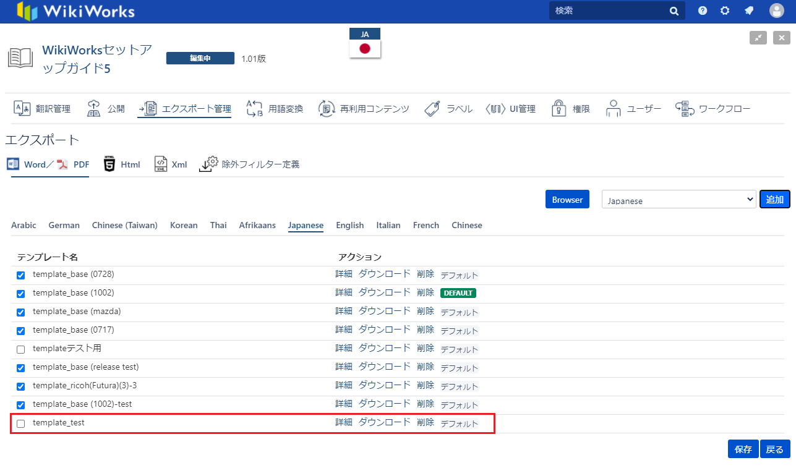Viewport: 796px width, 468px height.
Task: Click ダウンロード for template_base (mazda)
Action: [x=385, y=311]
